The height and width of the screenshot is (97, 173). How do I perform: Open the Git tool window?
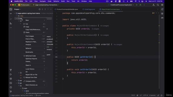pos(11,92)
